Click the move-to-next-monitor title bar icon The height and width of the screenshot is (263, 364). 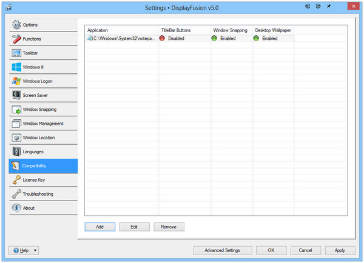[x=308, y=6]
